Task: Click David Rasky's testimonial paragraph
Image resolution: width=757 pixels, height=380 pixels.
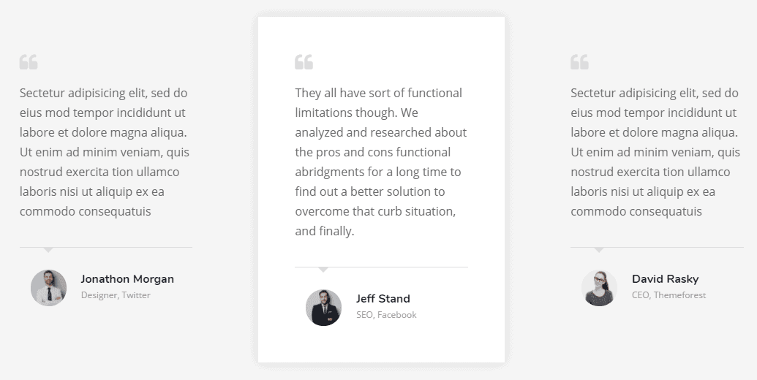Action: [655, 152]
